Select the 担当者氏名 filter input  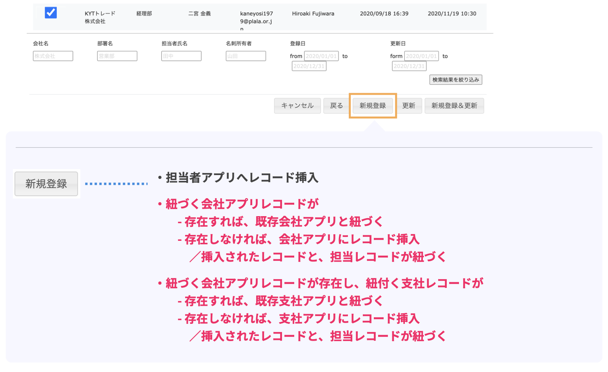181,56
